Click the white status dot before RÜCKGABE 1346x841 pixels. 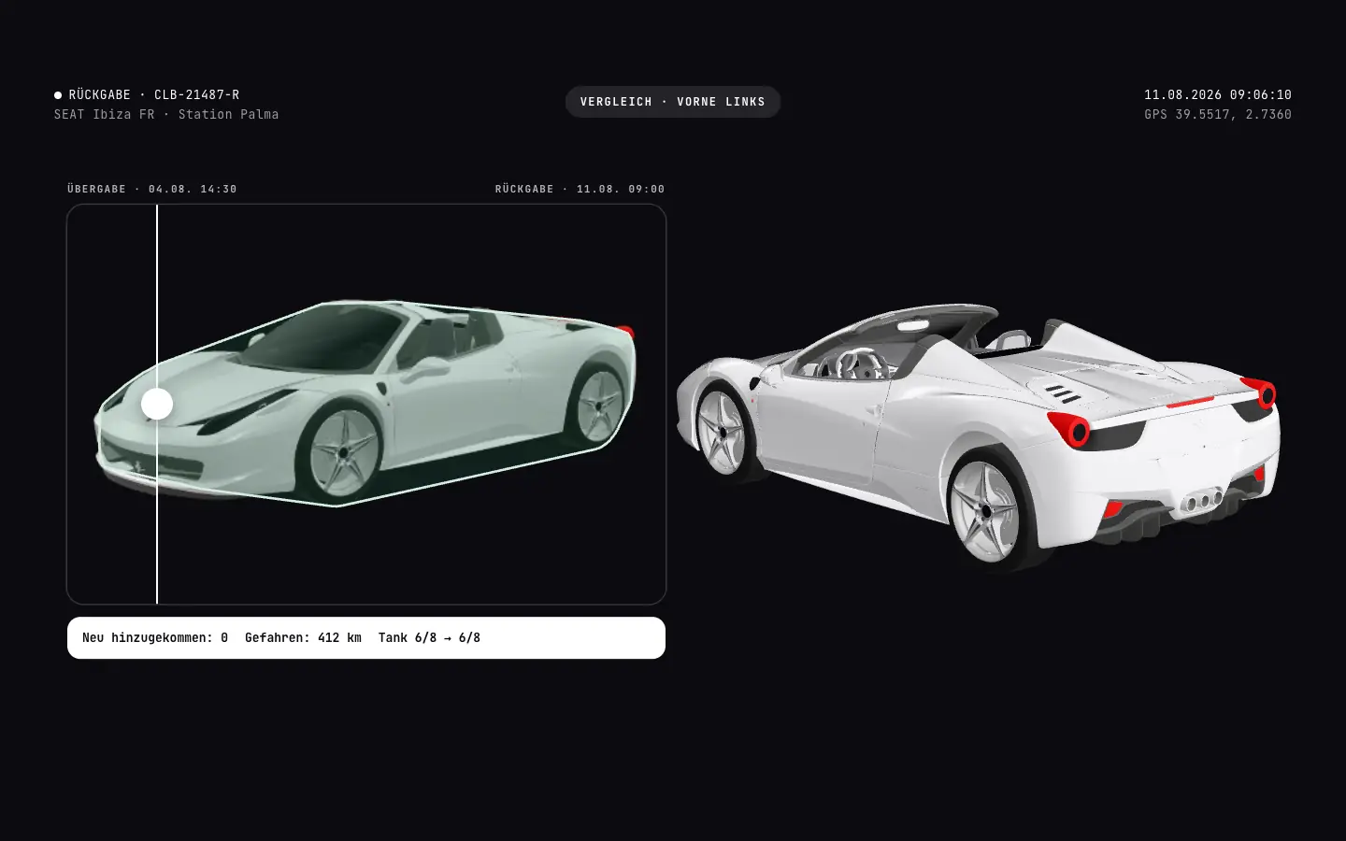tap(58, 94)
